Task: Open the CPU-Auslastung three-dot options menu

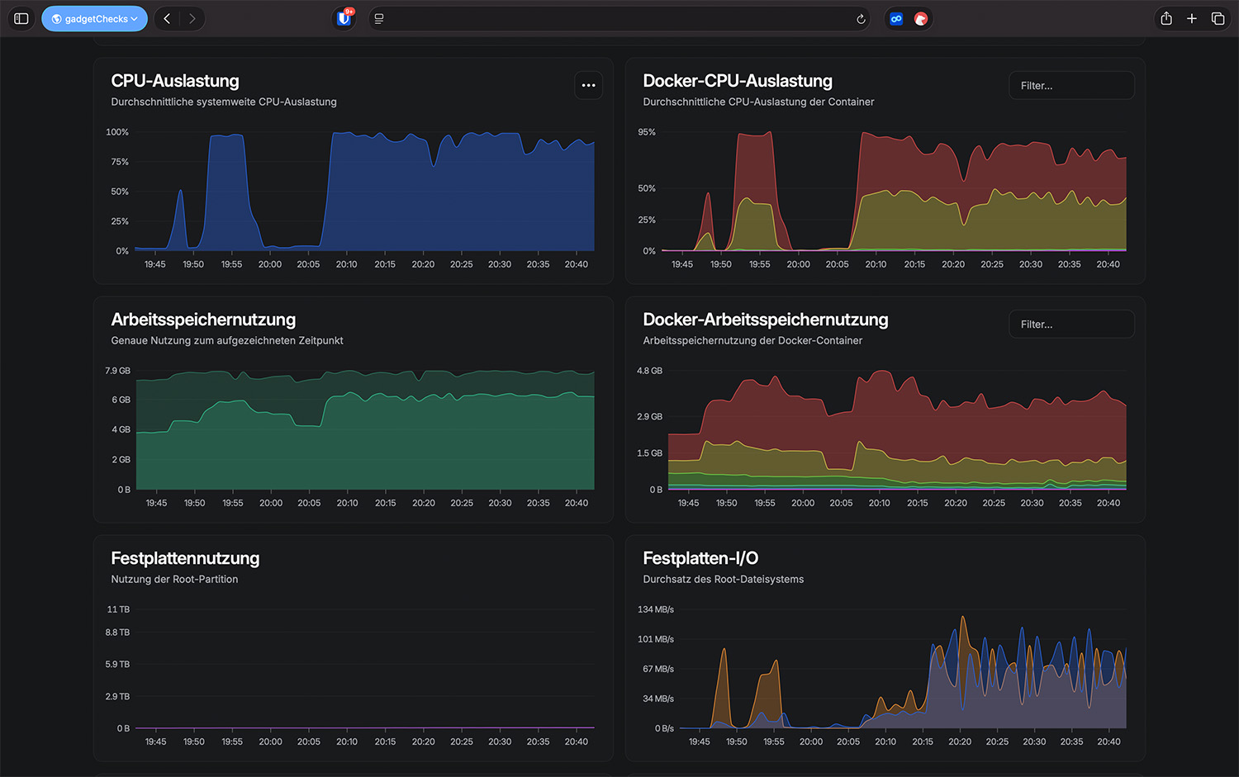Action: pos(588,85)
